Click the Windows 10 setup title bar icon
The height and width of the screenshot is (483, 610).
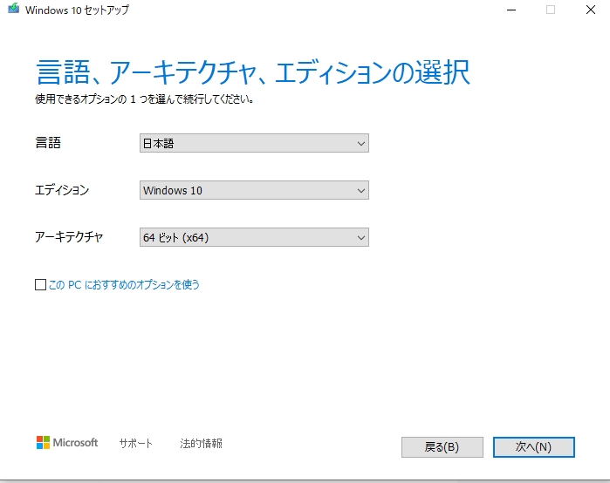click(x=13, y=9)
